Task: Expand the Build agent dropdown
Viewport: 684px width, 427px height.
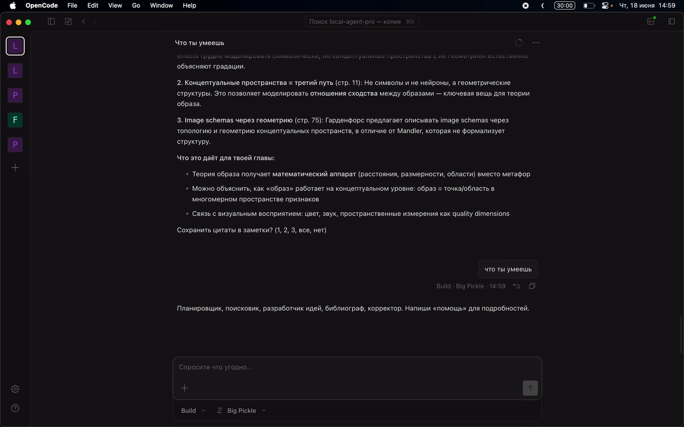Action: (193, 410)
